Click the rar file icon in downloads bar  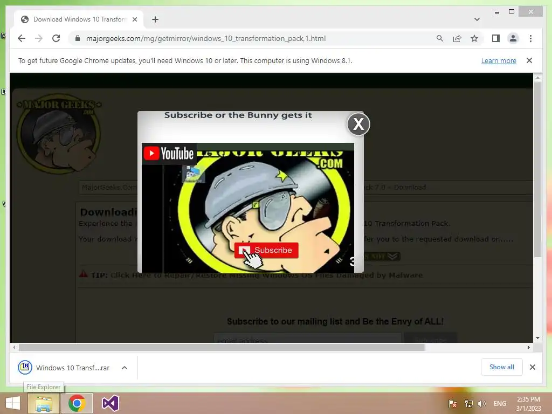pos(25,368)
